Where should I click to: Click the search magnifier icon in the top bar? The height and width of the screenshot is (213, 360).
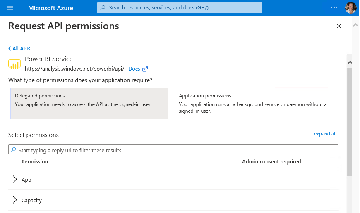point(103,8)
